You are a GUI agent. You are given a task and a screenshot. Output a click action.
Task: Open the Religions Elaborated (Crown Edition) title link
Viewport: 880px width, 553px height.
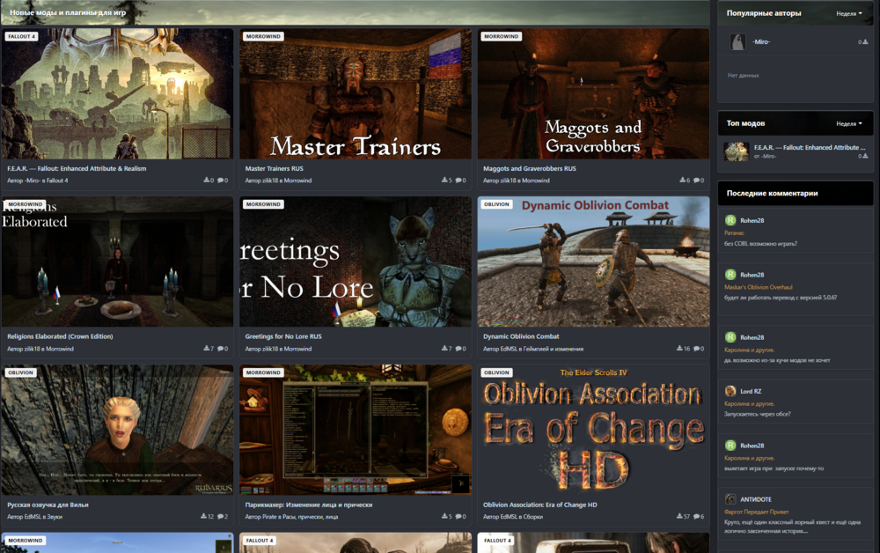(x=60, y=337)
